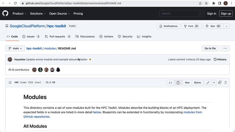The height and width of the screenshot is (132, 235).
Task: Open the Open Source dropdown menu
Action: 59,14
